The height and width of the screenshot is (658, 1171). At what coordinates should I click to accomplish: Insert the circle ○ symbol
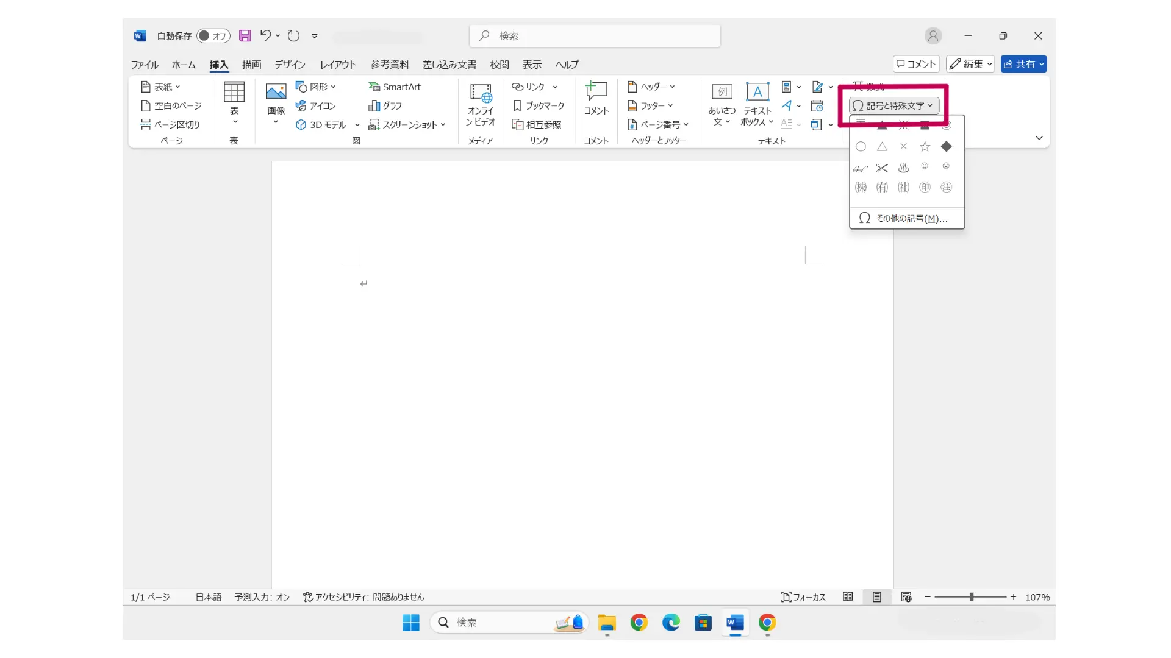pyautogui.click(x=861, y=146)
